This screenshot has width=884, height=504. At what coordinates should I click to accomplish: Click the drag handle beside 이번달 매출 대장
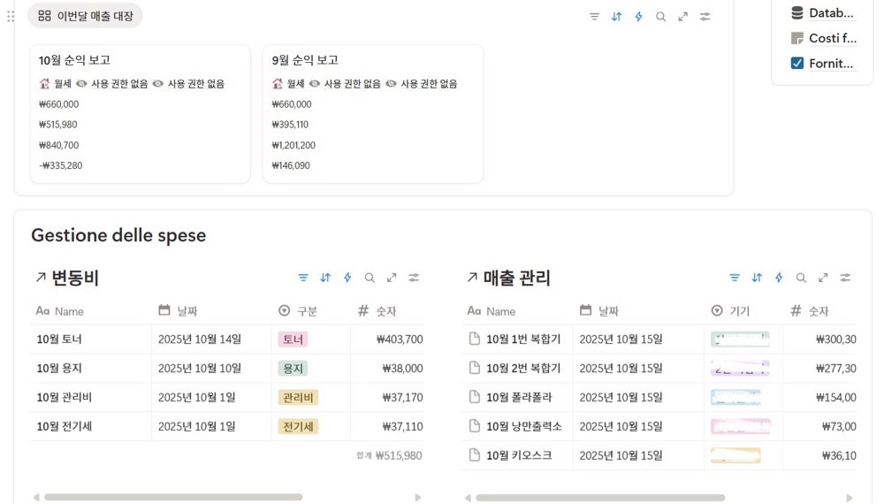click(x=11, y=16)
